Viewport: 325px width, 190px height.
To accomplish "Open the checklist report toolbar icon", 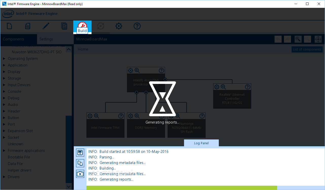I will (x=64, y=26).
